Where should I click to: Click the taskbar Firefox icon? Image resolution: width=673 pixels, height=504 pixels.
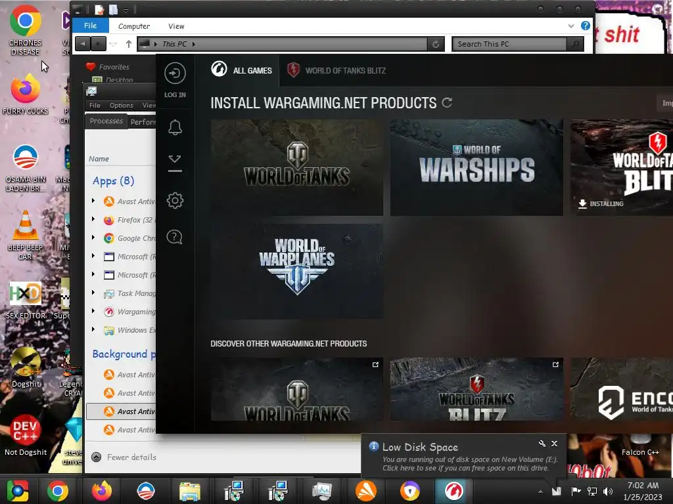pos(102,491)
